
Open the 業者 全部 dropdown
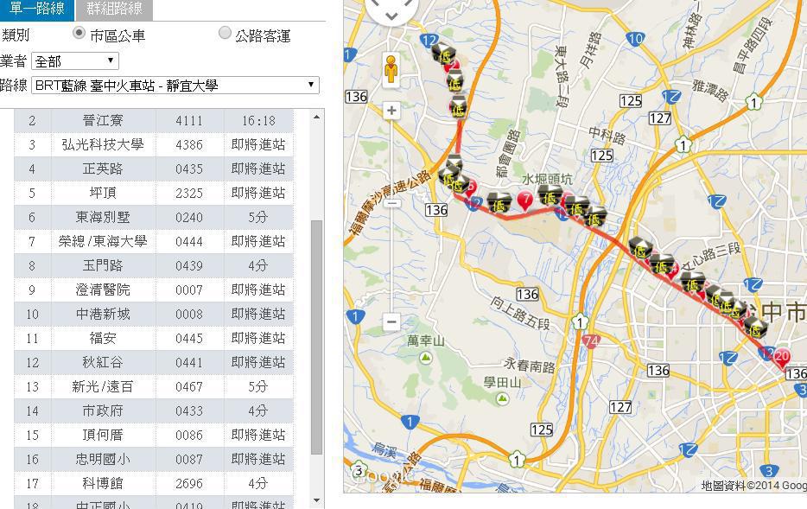[x=75, y=61]
